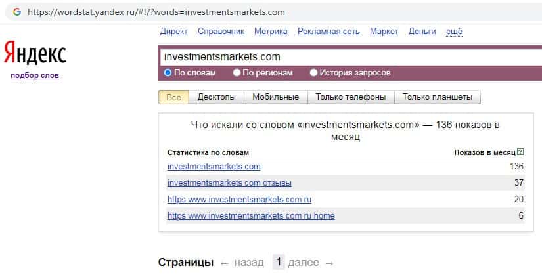Switch to the Десктопы tab
The width and height of the screenshot is (542, 279).
click(x=216, y=97)
